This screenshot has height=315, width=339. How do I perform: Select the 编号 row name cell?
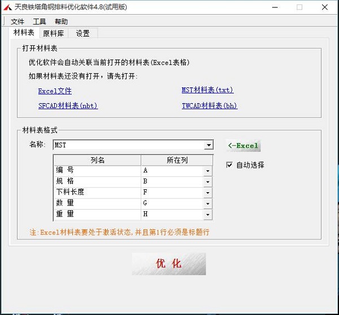coord(97,171)
